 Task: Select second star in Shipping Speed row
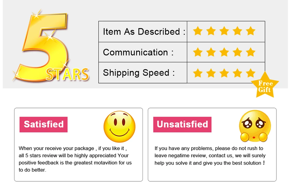coord(211,73)
